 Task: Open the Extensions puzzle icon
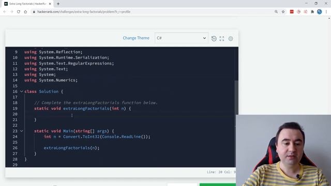pos(312,12)
